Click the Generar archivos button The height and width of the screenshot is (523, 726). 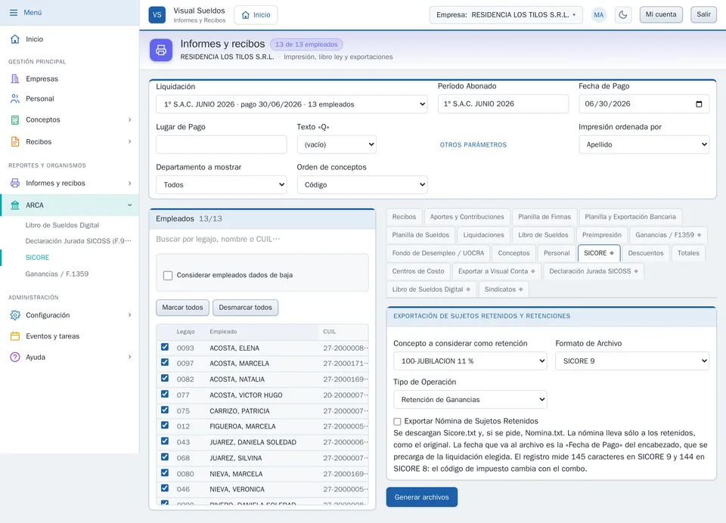(422, 497)
